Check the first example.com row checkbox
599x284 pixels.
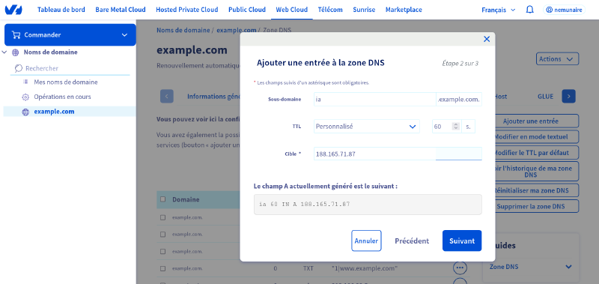(x=163, y=217)
